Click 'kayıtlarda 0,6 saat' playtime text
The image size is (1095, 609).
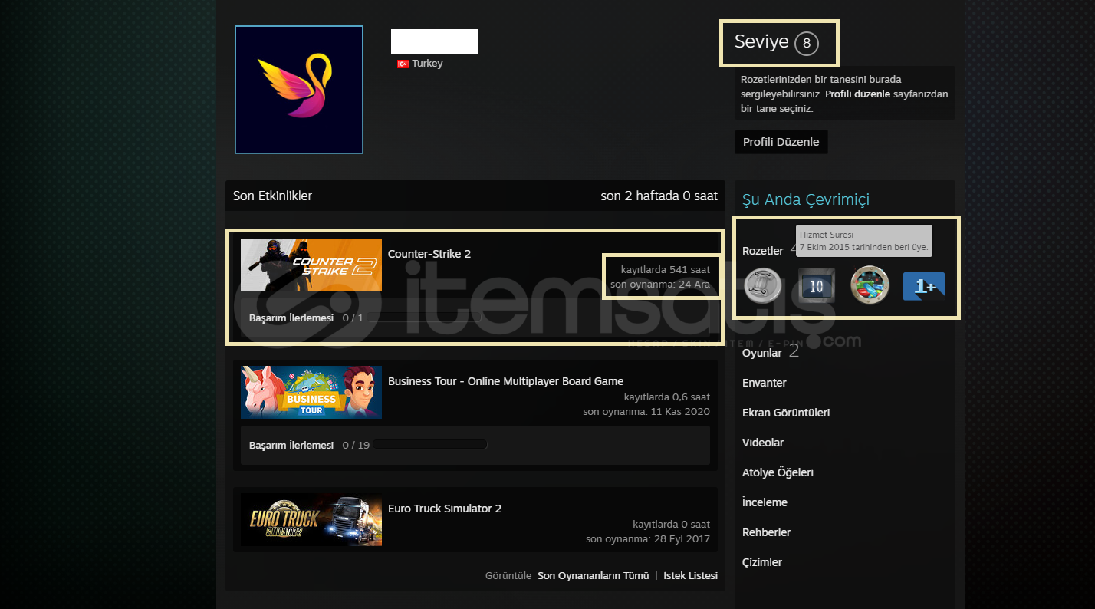tap(667, 397)
